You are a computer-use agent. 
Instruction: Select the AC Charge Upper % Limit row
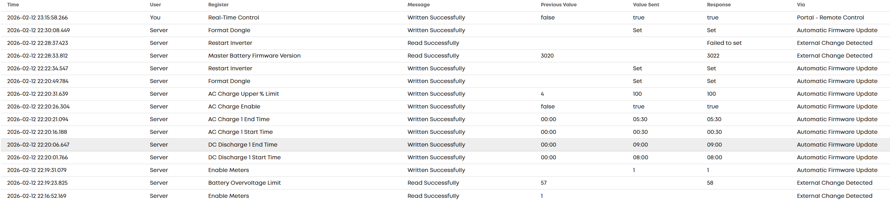pos(445,94)
